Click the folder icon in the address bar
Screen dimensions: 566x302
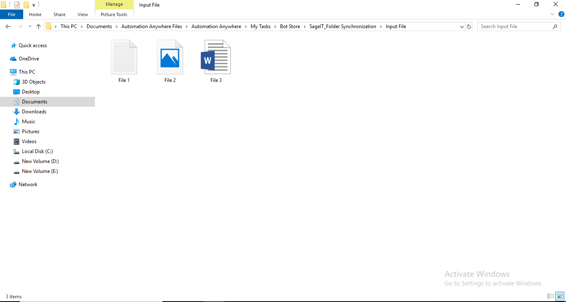[48, 26]
